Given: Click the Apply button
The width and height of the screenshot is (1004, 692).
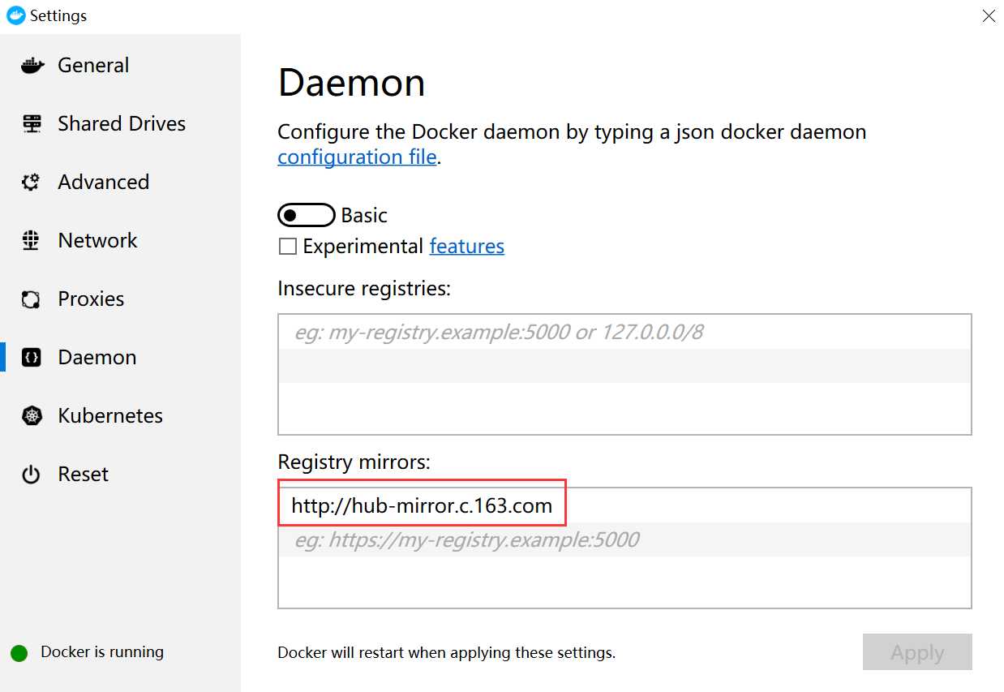Looking at the screenshot, I should (x=917, y=652).
